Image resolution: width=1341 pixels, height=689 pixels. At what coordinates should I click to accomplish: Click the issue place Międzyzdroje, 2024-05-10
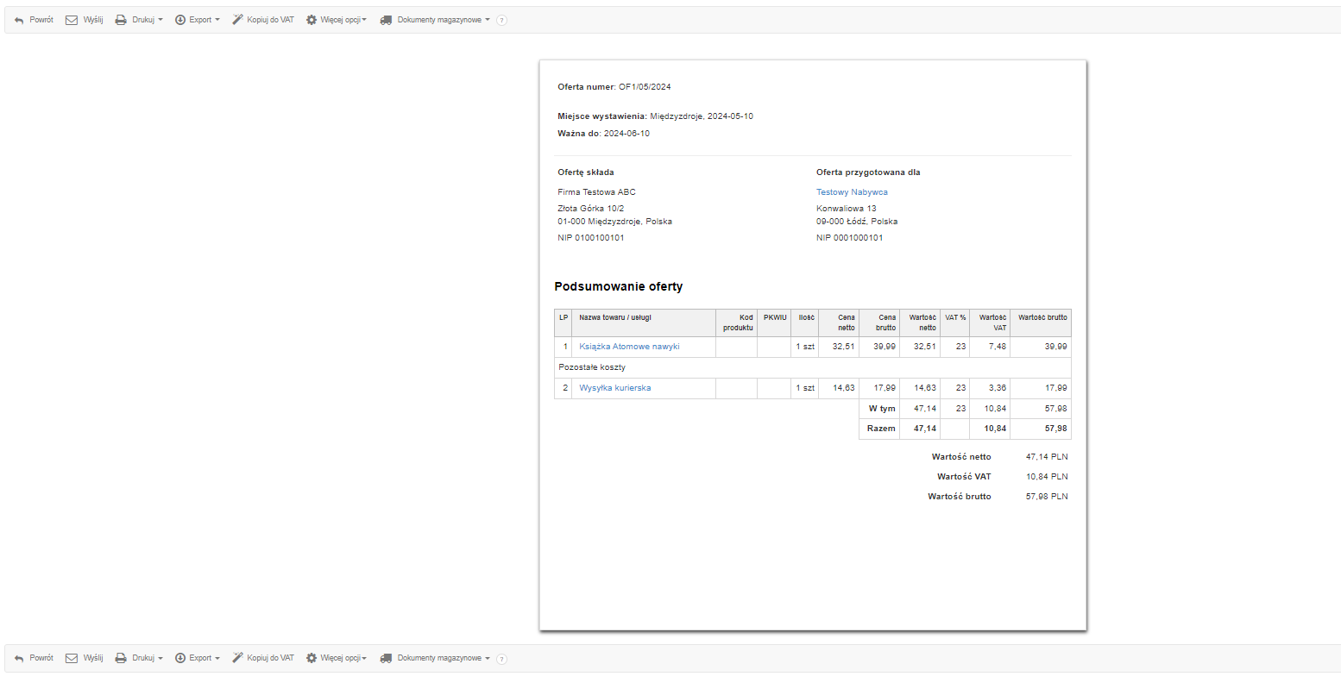tap(702, 116)
